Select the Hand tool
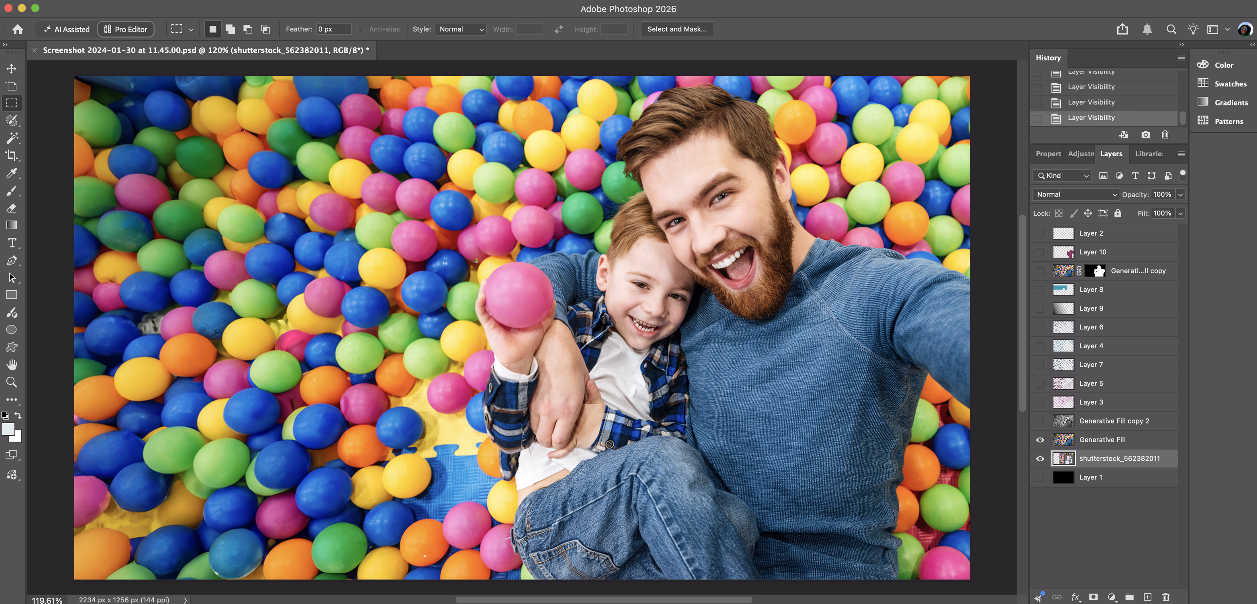This screenshot has width=1257, height=604. (12, 365)
